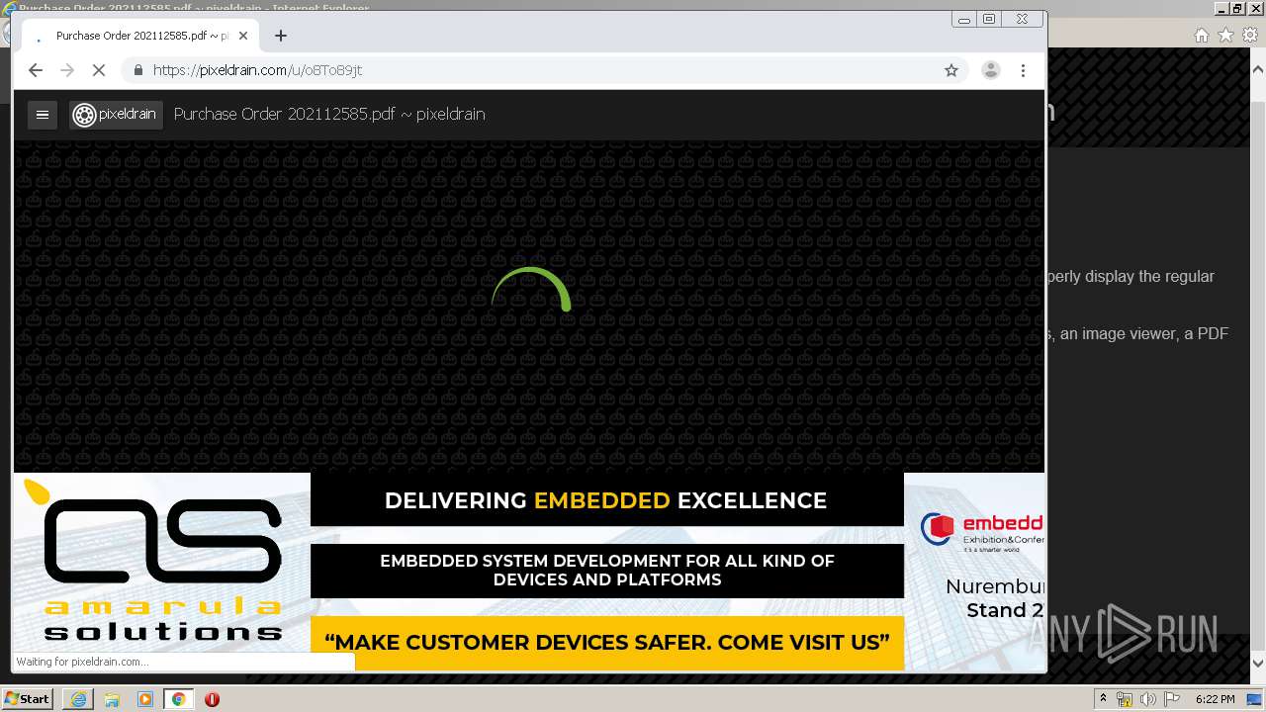Switch to Chrome in the taskbar
The image size is (1266, 712).
point(178,699)
